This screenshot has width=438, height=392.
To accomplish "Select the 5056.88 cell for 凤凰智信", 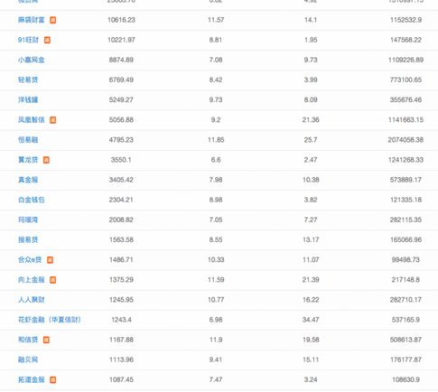I will pos(121,120).
